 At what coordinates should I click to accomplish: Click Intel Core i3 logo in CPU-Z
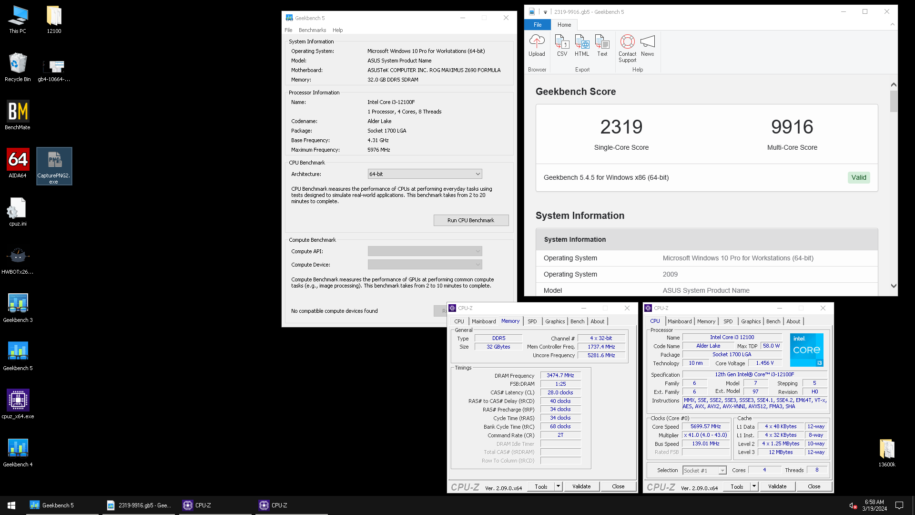tap(807, 350)
